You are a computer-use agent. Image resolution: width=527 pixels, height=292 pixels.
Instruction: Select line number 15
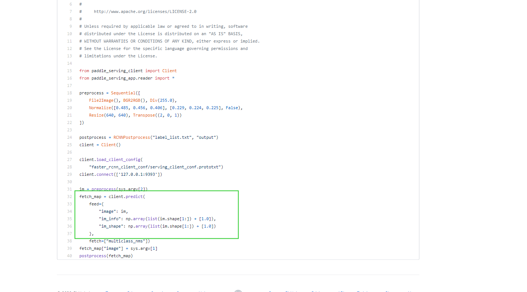(x=70, y=71)
